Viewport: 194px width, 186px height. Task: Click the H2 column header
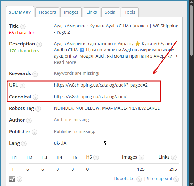coord(29,157)
